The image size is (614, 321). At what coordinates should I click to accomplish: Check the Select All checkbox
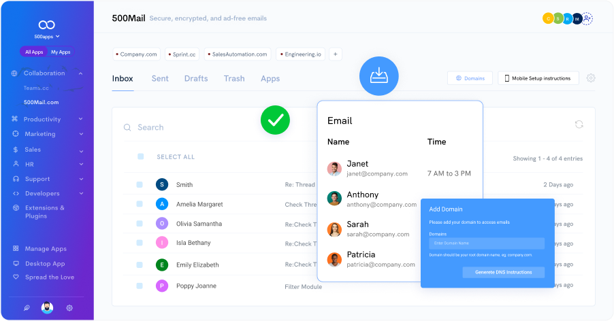(140, 156)
